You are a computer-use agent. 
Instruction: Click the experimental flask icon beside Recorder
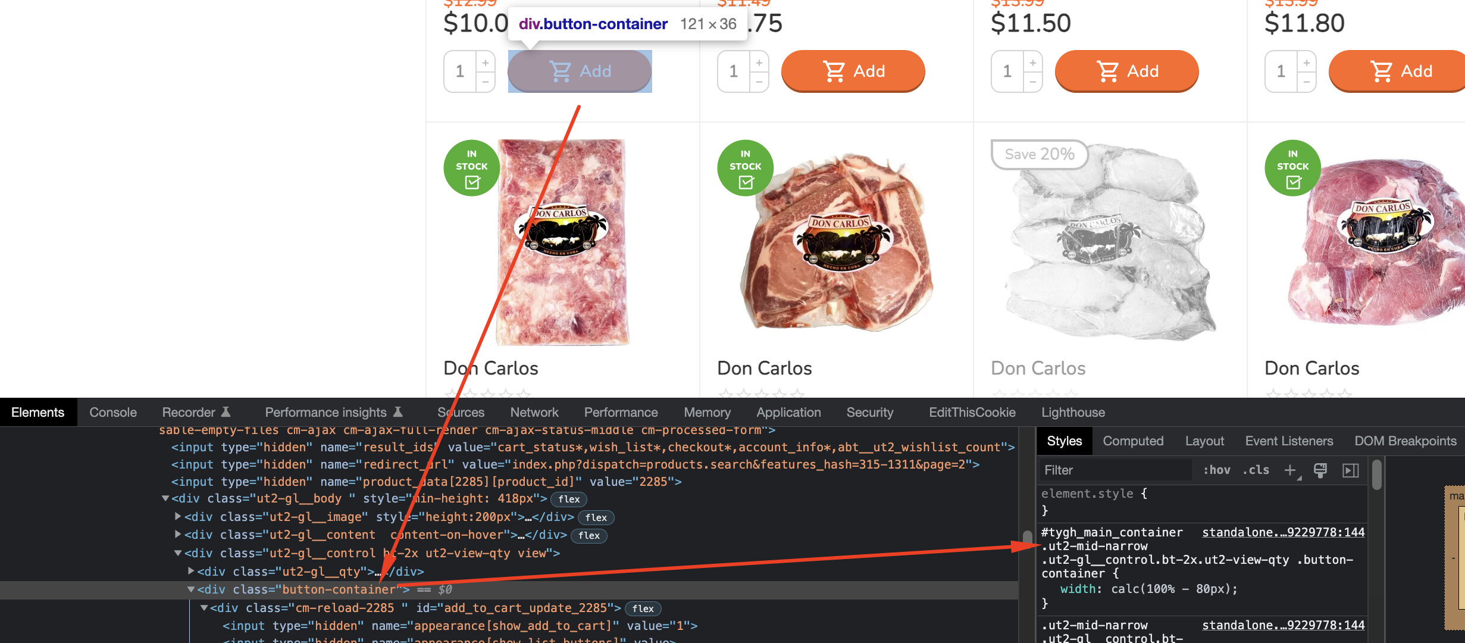pyautogui.click(x=226, y=412)
